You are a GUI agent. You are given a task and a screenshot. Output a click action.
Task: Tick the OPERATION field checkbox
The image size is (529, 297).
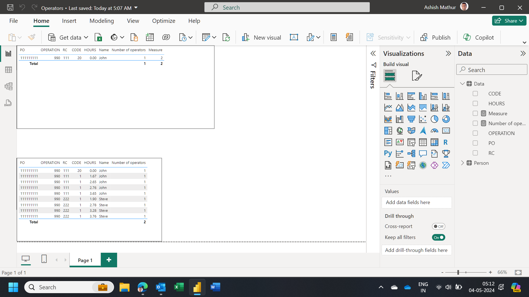tap(475, 133)
